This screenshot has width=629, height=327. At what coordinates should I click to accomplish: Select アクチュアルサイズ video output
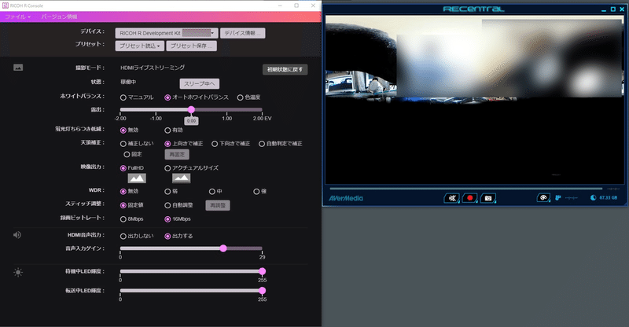pos(167,168)
